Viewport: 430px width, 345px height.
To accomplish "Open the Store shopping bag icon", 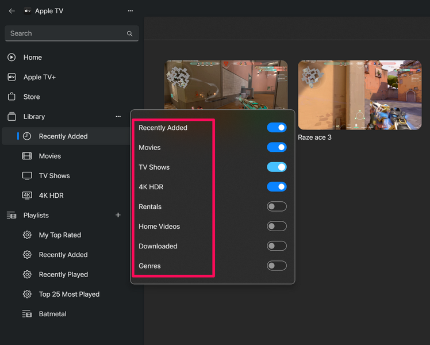I will pos(11,97).
